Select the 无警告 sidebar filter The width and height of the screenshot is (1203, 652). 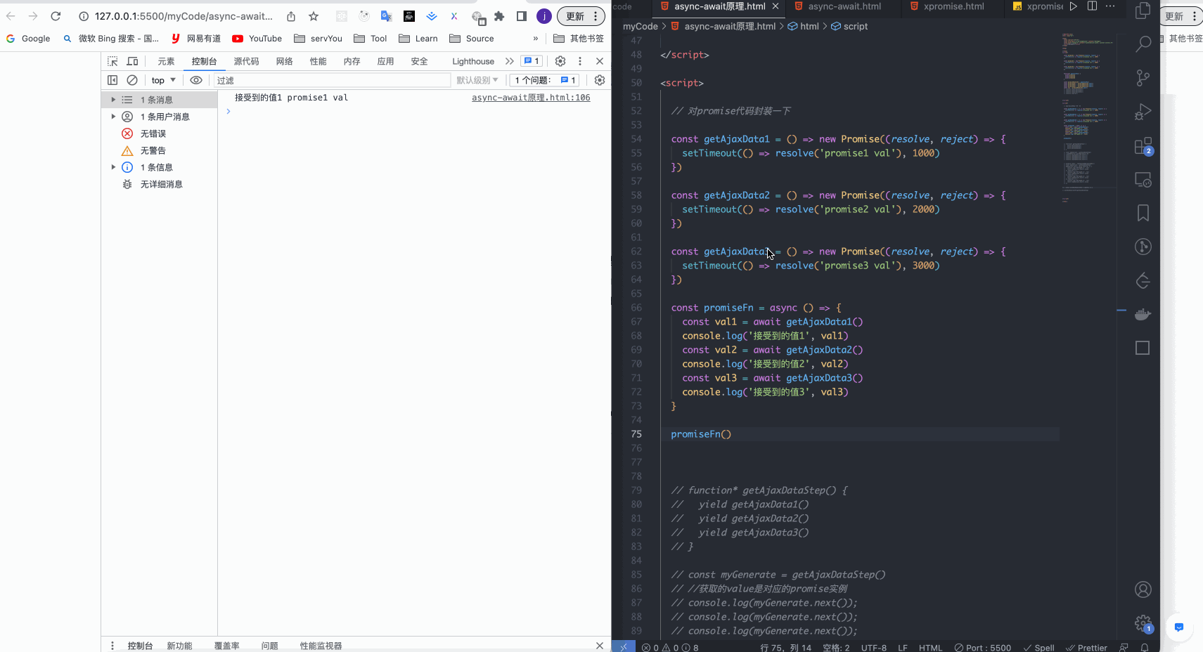click(153, 150)
